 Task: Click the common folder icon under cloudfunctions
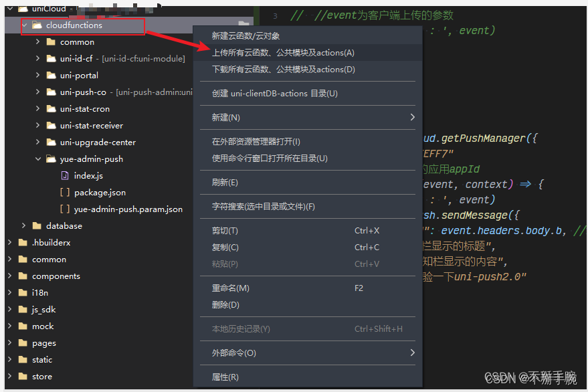(x=51, y=41)
